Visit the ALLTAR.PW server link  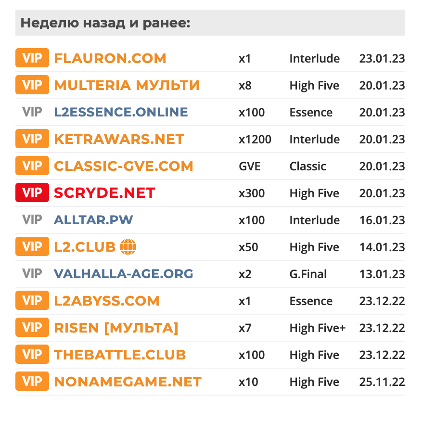[93, 220]
